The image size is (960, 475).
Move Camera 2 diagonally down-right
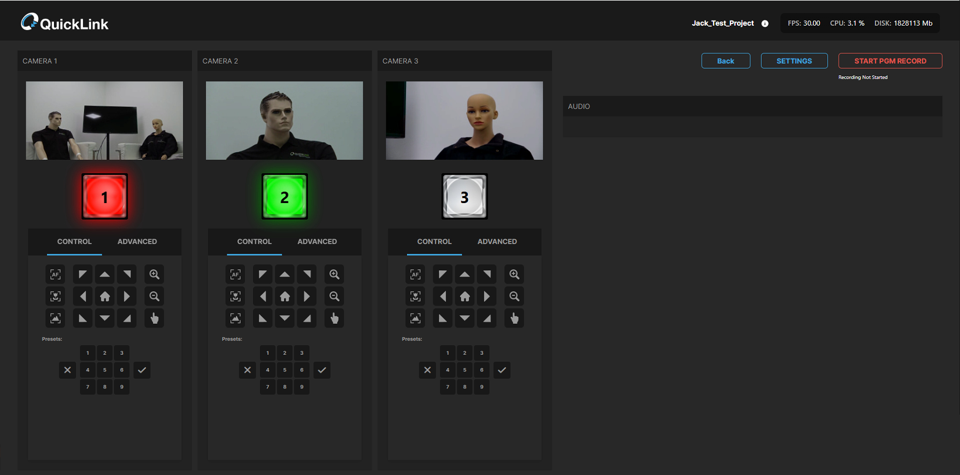tap(307, 318)
